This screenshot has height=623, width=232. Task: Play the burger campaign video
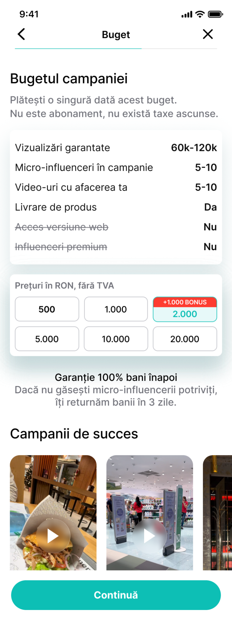53,536
